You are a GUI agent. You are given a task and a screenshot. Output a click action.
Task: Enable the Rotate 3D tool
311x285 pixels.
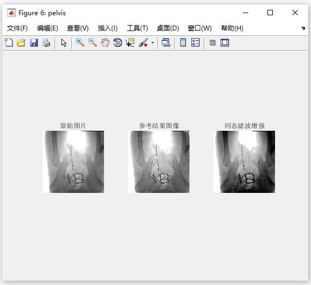[x=118, y=43]
